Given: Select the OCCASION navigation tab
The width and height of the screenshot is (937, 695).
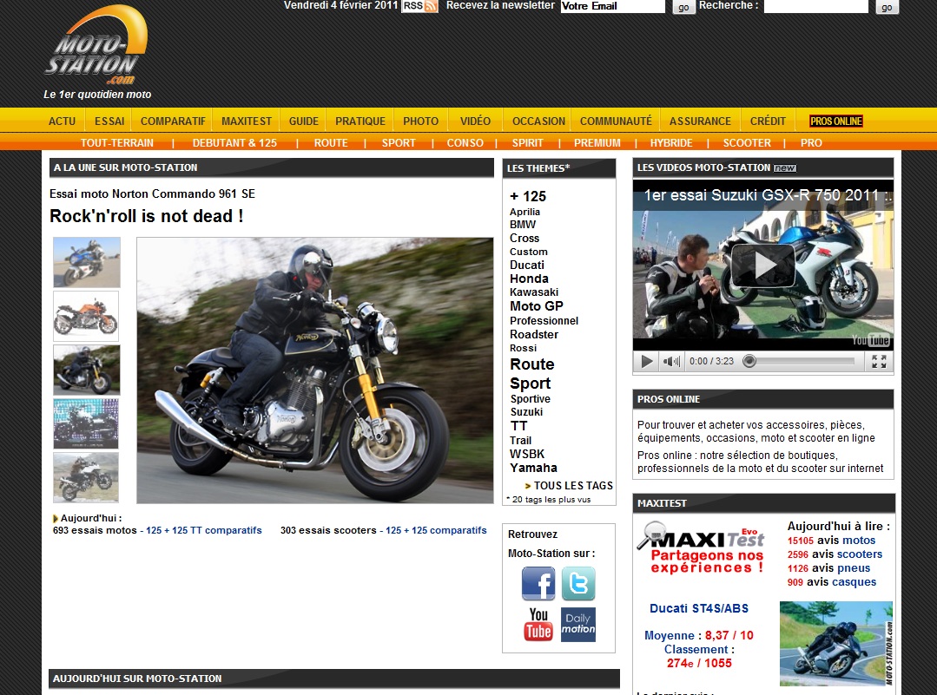Looking at the screenshot, I should tap(538, 121).
